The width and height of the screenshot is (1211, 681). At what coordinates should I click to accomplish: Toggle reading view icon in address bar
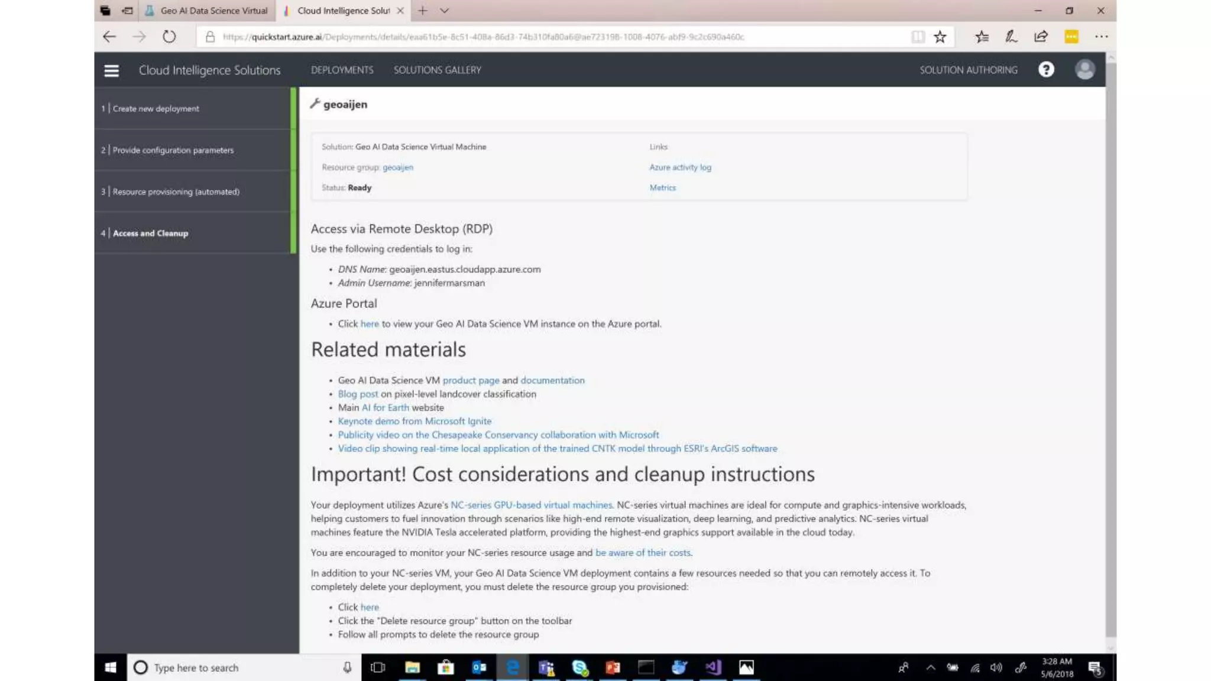pos(918,37)
